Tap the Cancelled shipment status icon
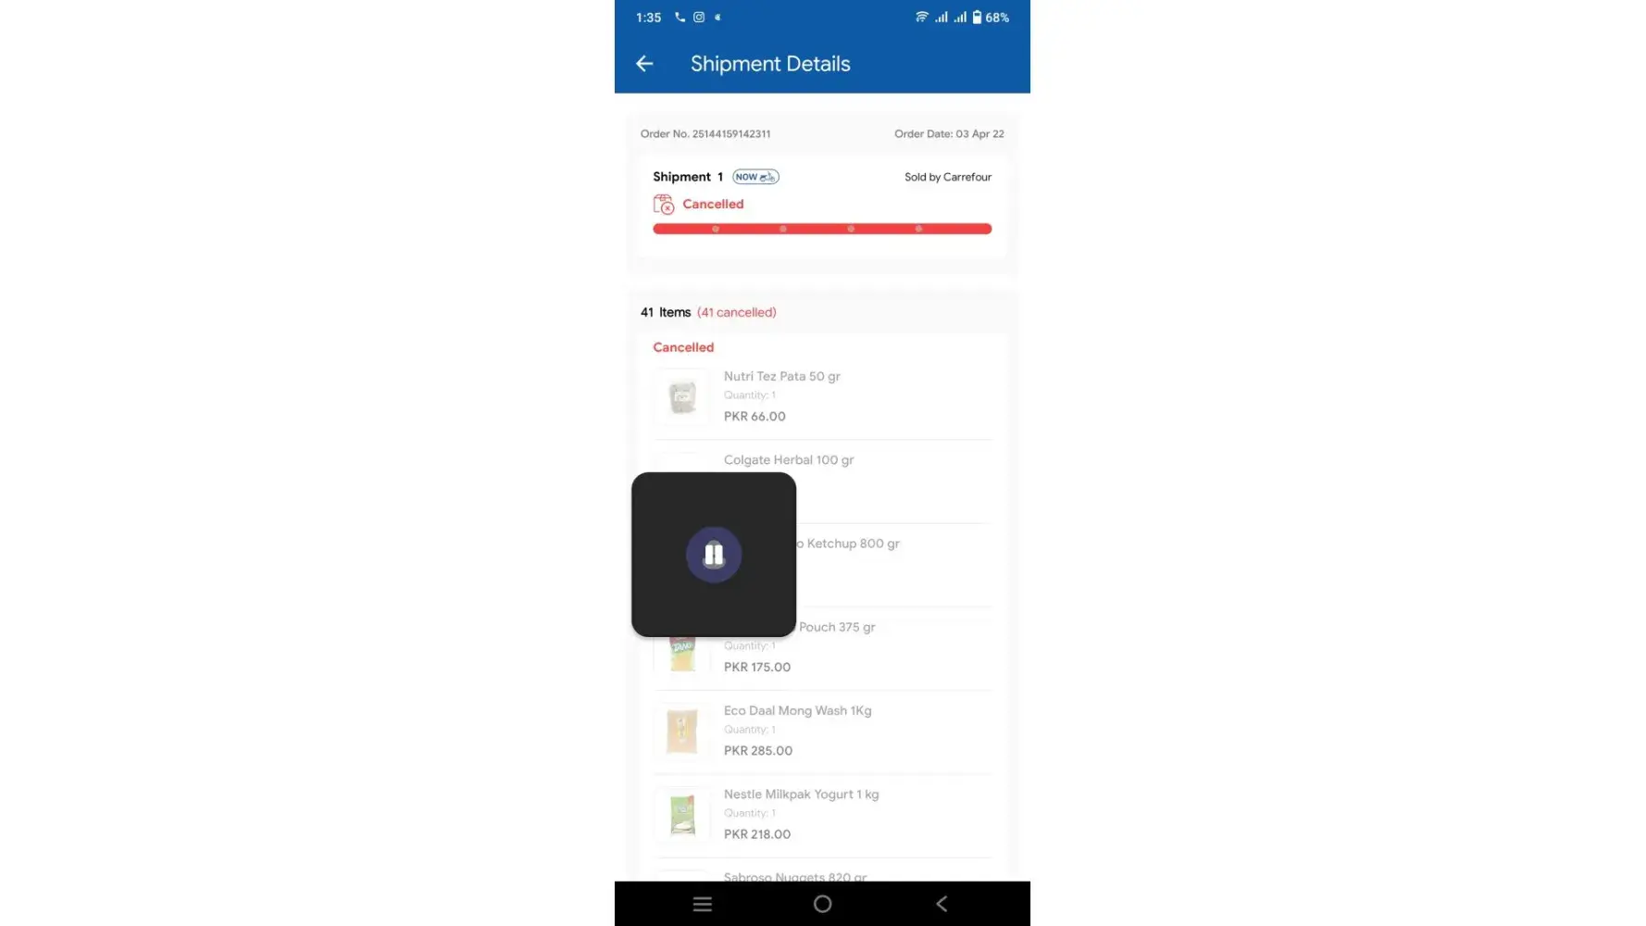 [664, 205]
